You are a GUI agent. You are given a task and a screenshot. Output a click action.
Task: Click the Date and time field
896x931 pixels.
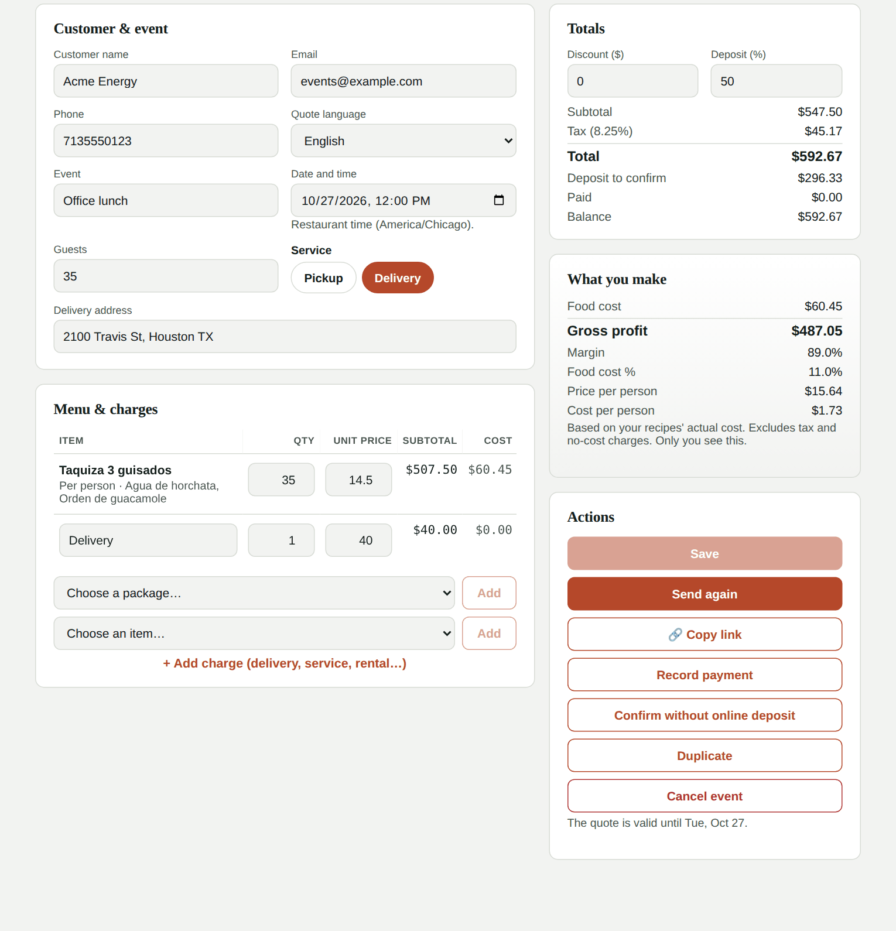[x=403, y=200]
